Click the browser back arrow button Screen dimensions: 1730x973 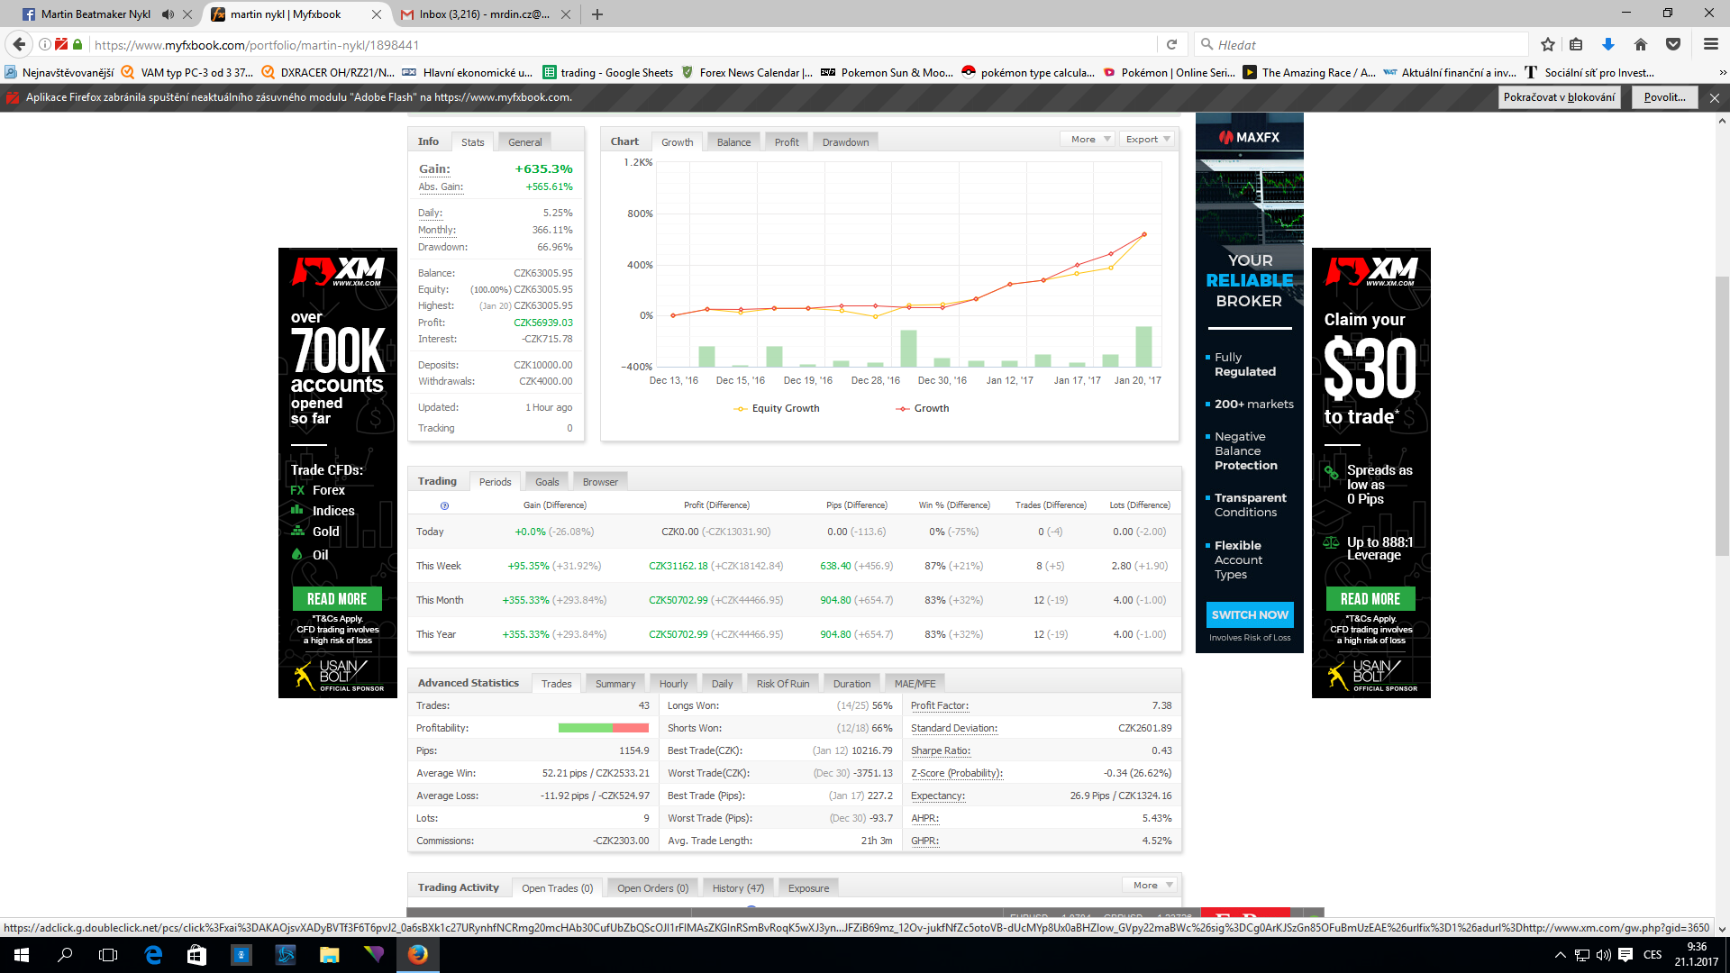[x=19, y=44]
